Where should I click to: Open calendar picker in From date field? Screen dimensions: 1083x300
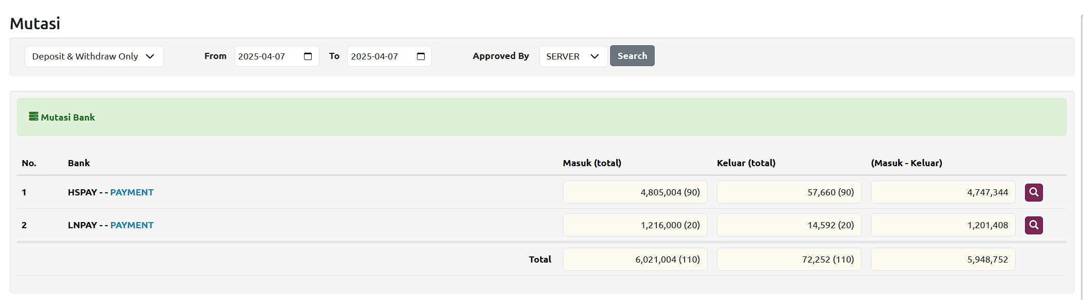pyautogui.click(x=308, y=56)
